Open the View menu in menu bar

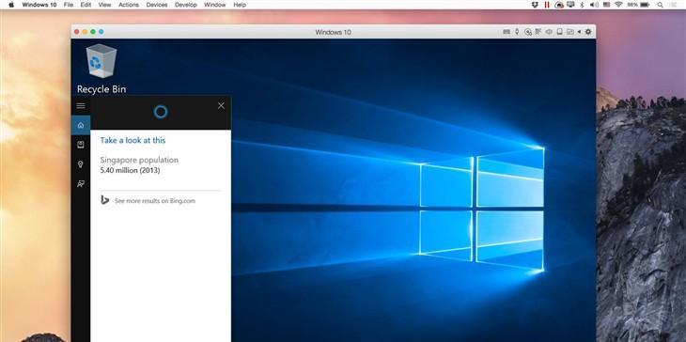click(104, 5)
